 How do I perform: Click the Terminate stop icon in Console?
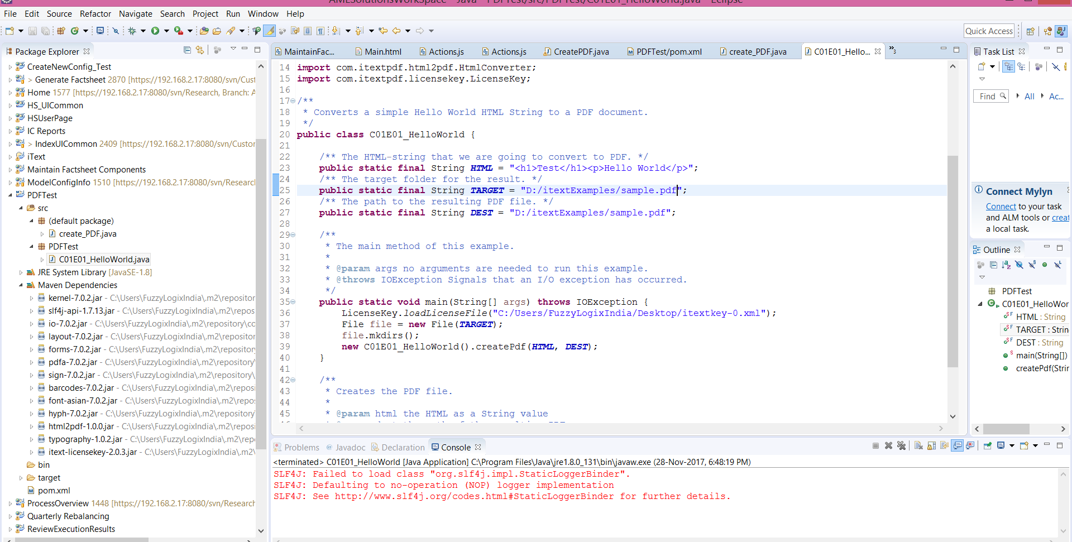coord(875,445)
